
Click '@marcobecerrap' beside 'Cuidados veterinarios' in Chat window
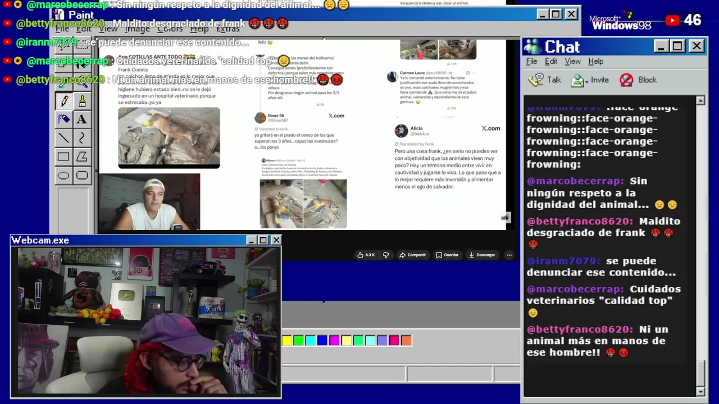pyautogui.click(x=576, y=289)
